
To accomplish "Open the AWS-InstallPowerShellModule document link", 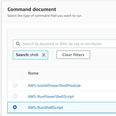I will click(x=54, y=85).
